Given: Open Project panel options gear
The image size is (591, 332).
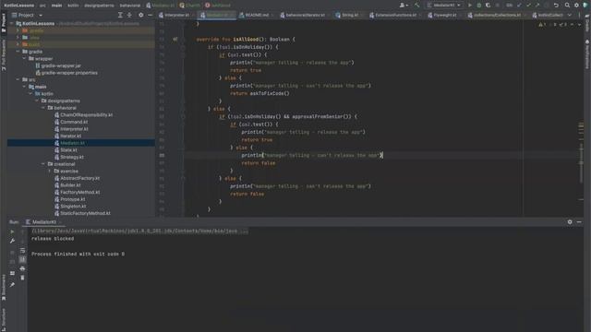Looking at the screenshot, I should 141,15.
